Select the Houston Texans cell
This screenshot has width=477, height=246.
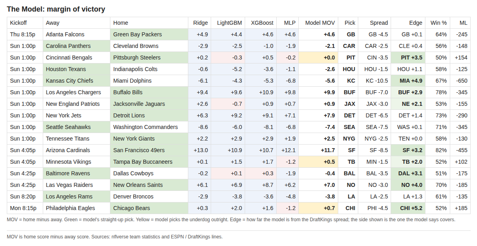(76, 69)
